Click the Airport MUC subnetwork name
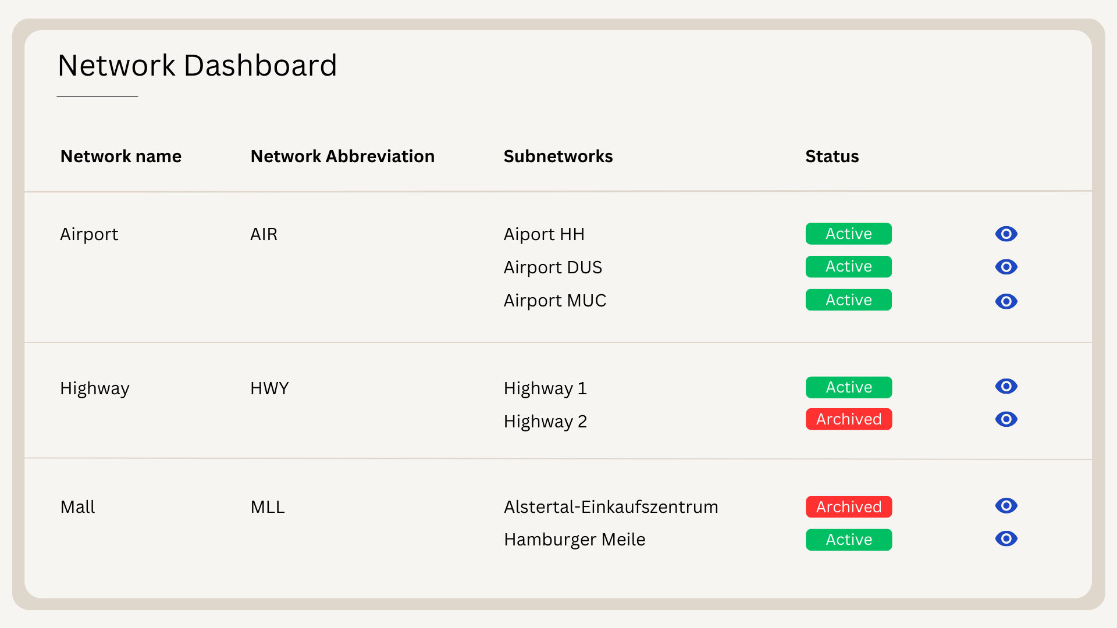This screenshot has width=1117, height=628. pyautogui.click(x=554, y=301)
